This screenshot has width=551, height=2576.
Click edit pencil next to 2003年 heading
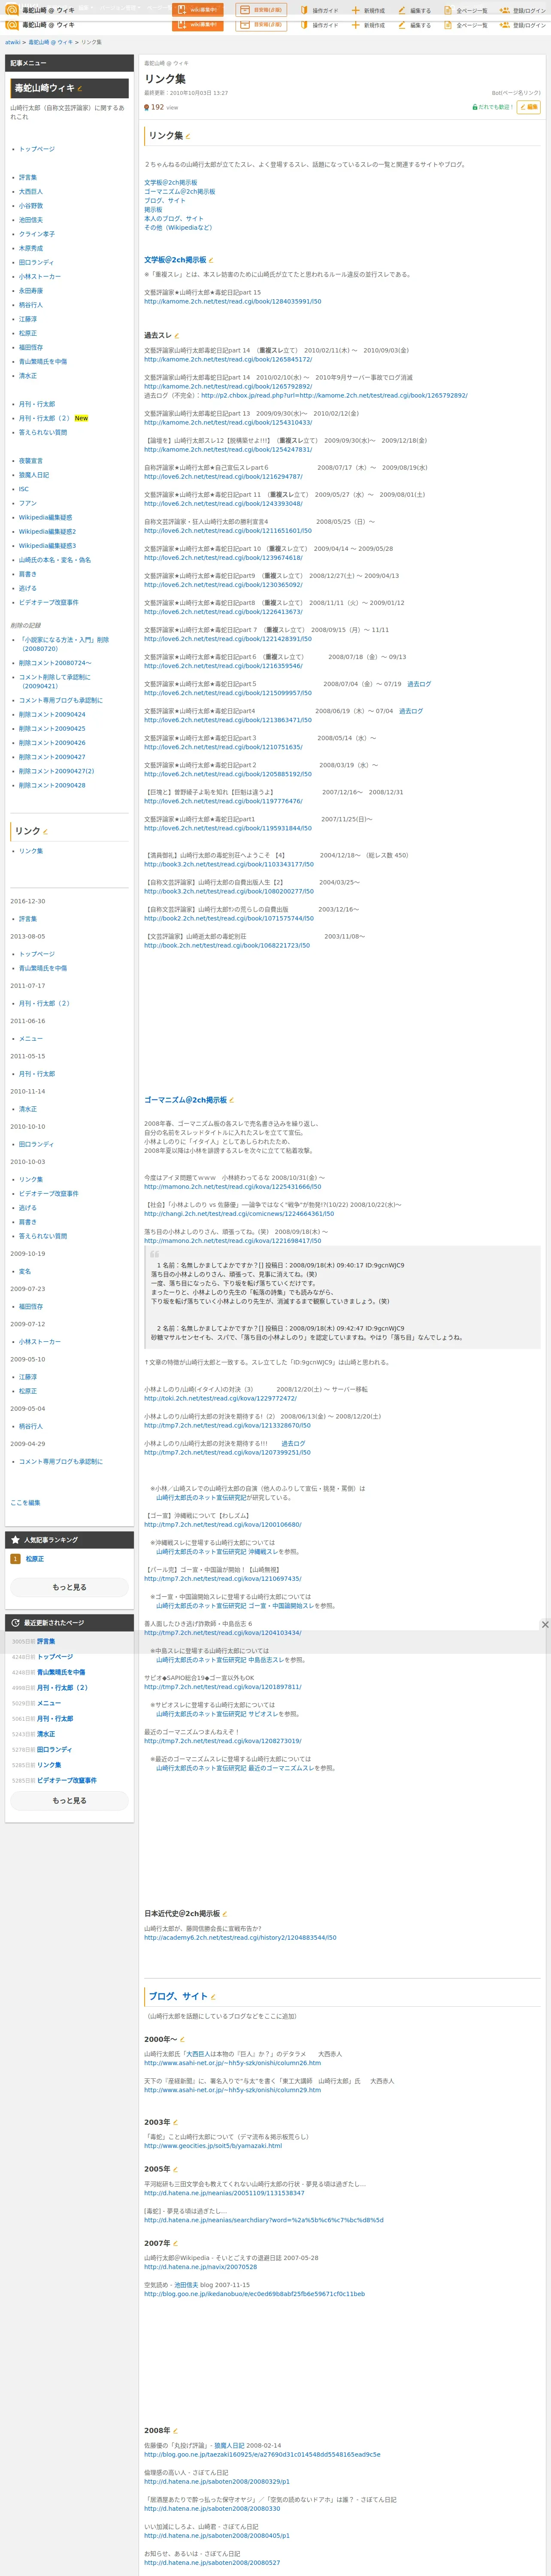coord(176,2123)
